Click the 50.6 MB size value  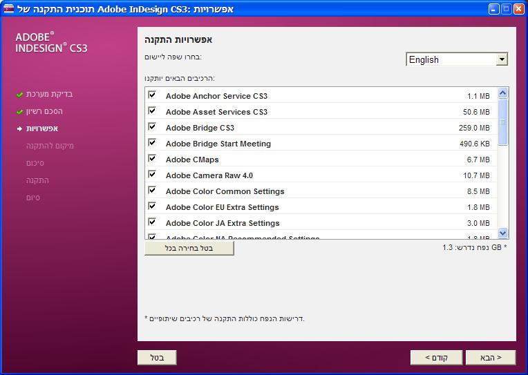click(476, 112)
